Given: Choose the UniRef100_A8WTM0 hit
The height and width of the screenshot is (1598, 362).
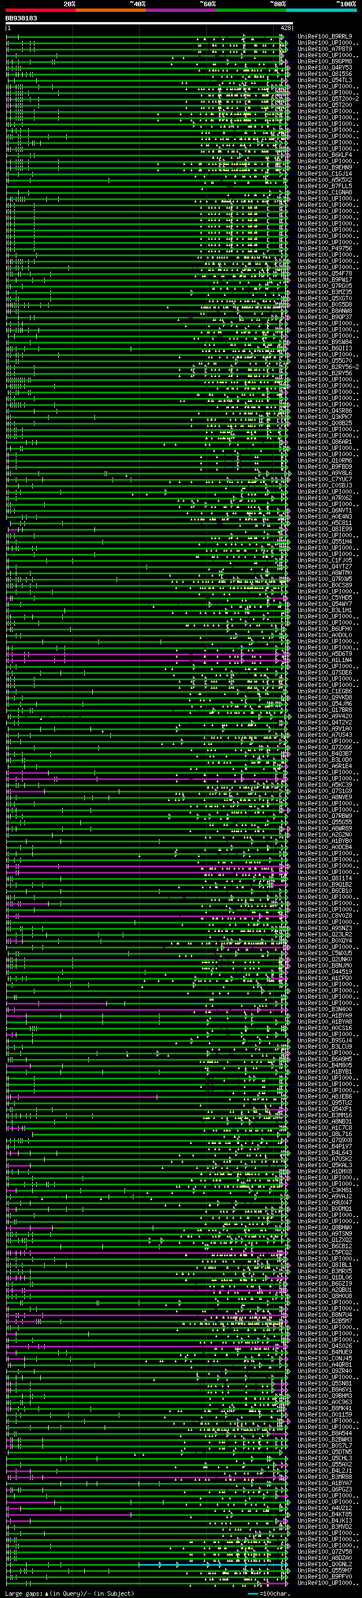Looking at the screenshot, I should point(325,573).
